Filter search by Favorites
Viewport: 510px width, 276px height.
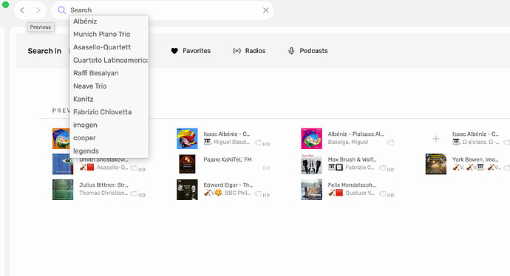[x=191, y=51]
